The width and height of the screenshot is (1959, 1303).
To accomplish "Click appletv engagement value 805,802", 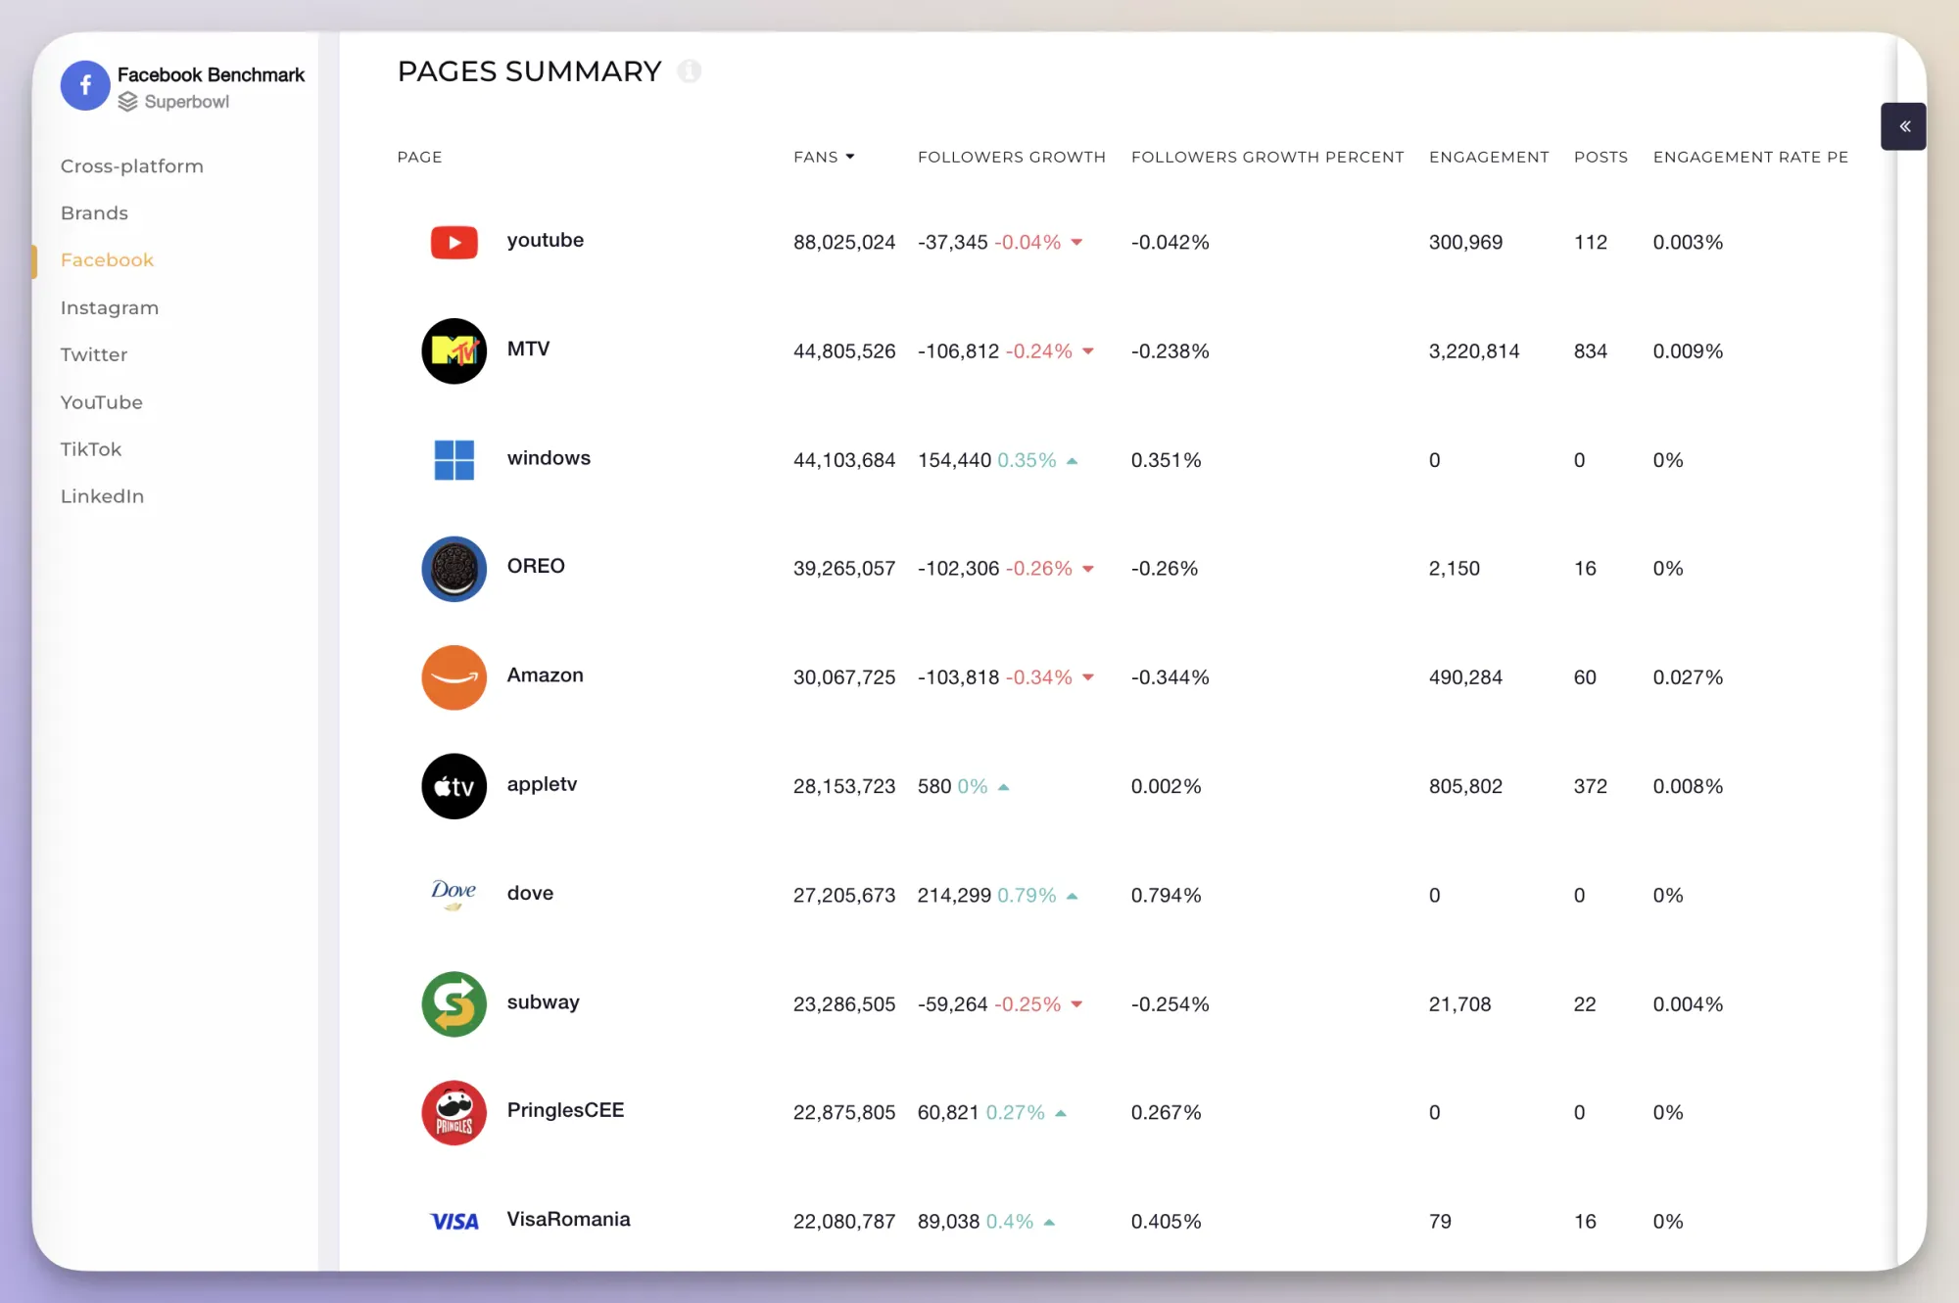I will tap(1465, 787).
